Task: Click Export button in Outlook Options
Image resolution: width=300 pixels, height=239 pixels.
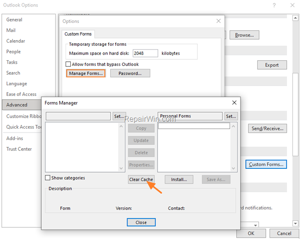Action: tap(272, 65)
